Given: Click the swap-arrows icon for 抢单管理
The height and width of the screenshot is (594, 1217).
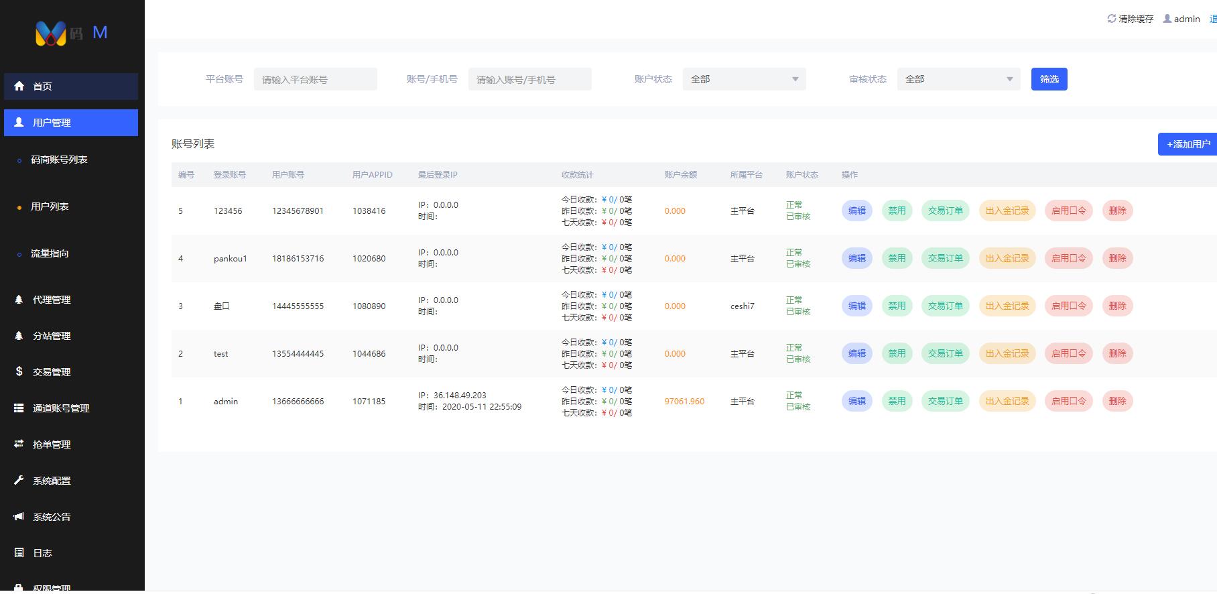Looking at the screenshot, I should click(x=19, y=444).
